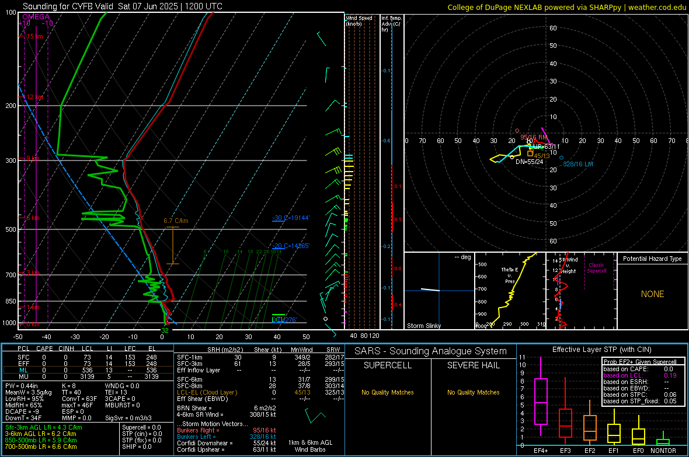This screenshot has height=457, width=689.
Task: Click the 'UP=63/11' hodograph label
Action: pyautogui.click(x=546, y=146)
